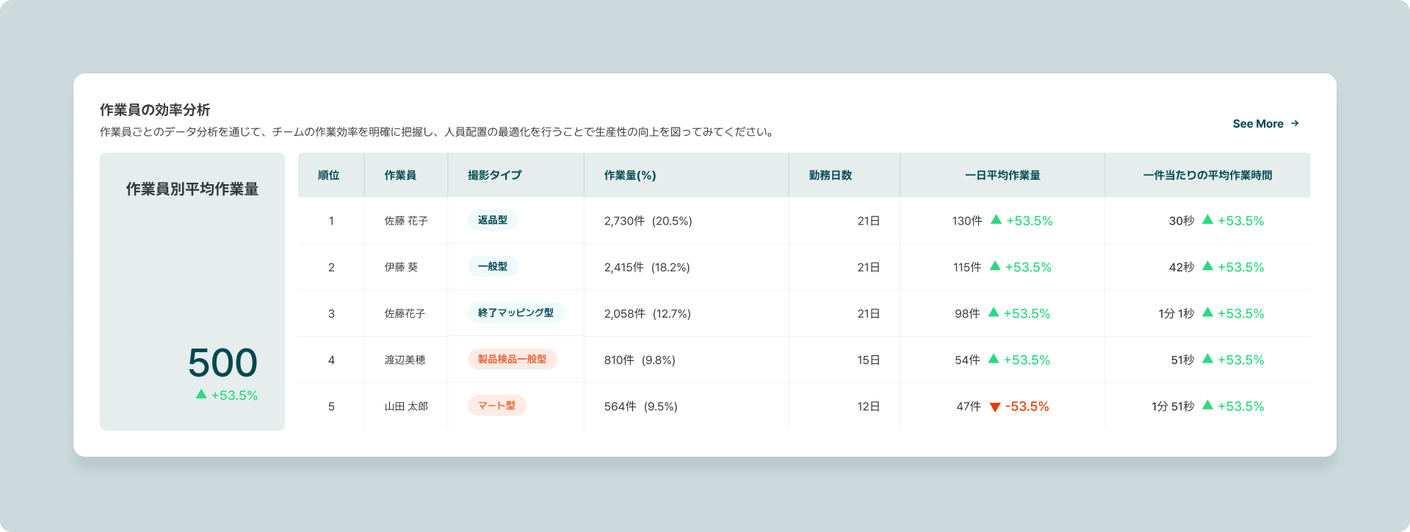The image size is (1410, 532).
Task: Click the See More arrow icon
Action: click(1295, 123)
